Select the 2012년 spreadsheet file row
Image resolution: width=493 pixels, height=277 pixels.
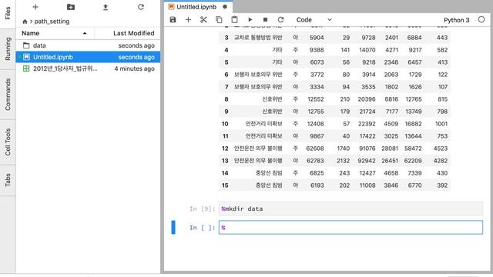[x=88, y=68]
